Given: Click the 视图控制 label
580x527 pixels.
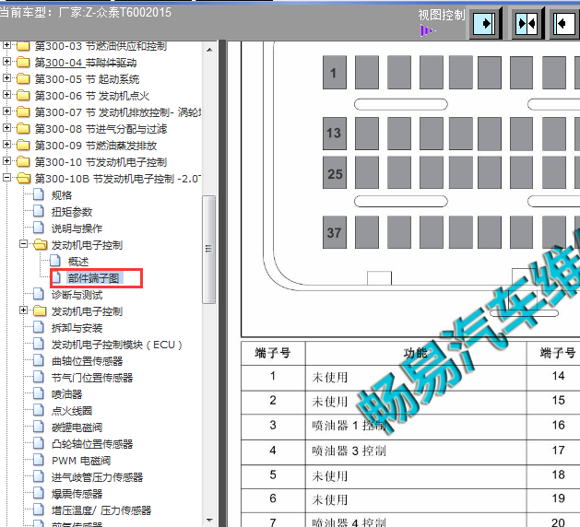Looking at the screenshot, I should point(442,15).
